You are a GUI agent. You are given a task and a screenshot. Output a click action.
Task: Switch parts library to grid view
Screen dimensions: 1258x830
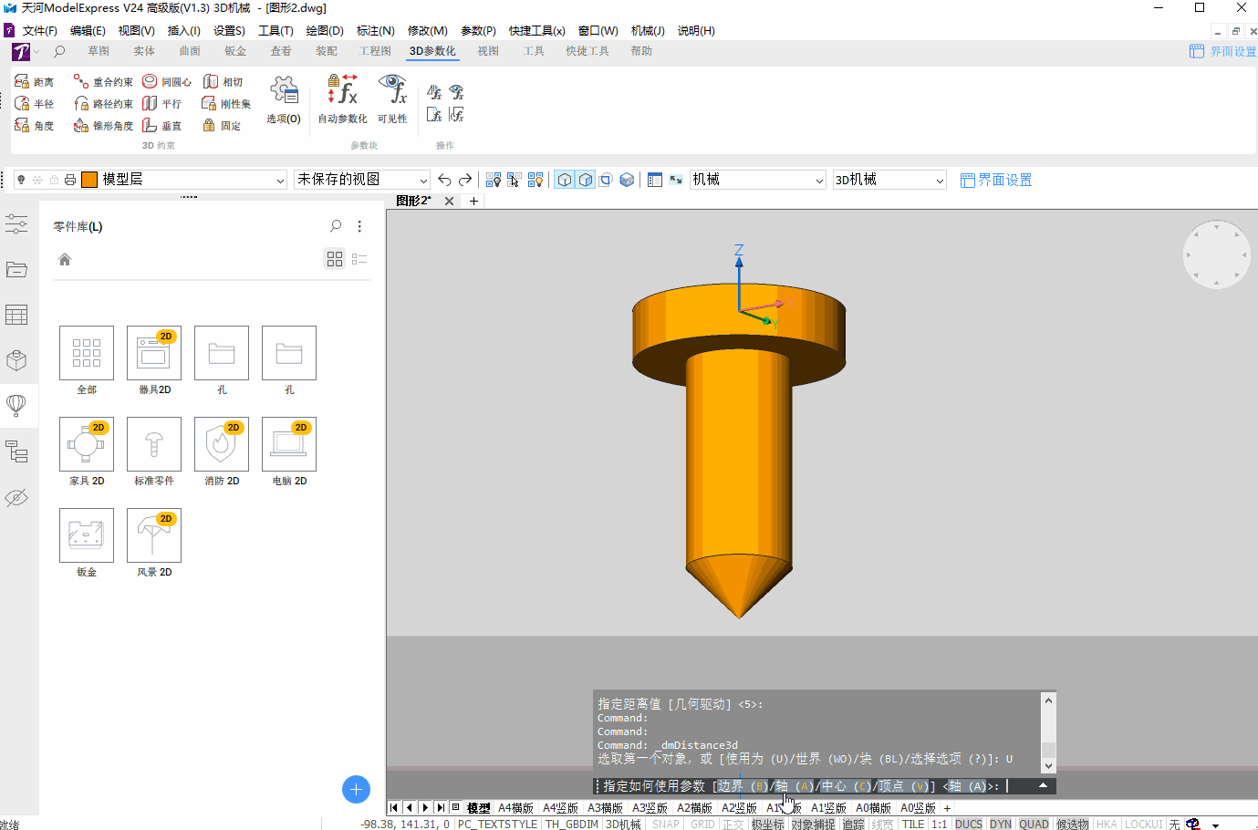[x=335, y=259]
